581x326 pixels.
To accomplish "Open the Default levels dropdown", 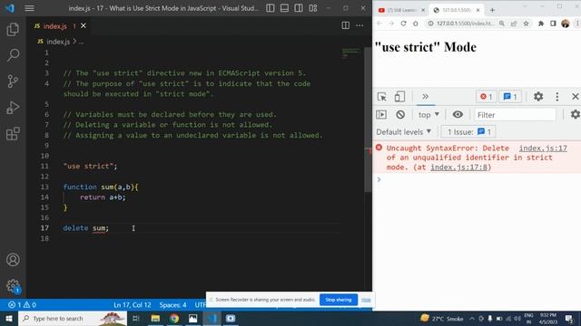I will (404, 132).
